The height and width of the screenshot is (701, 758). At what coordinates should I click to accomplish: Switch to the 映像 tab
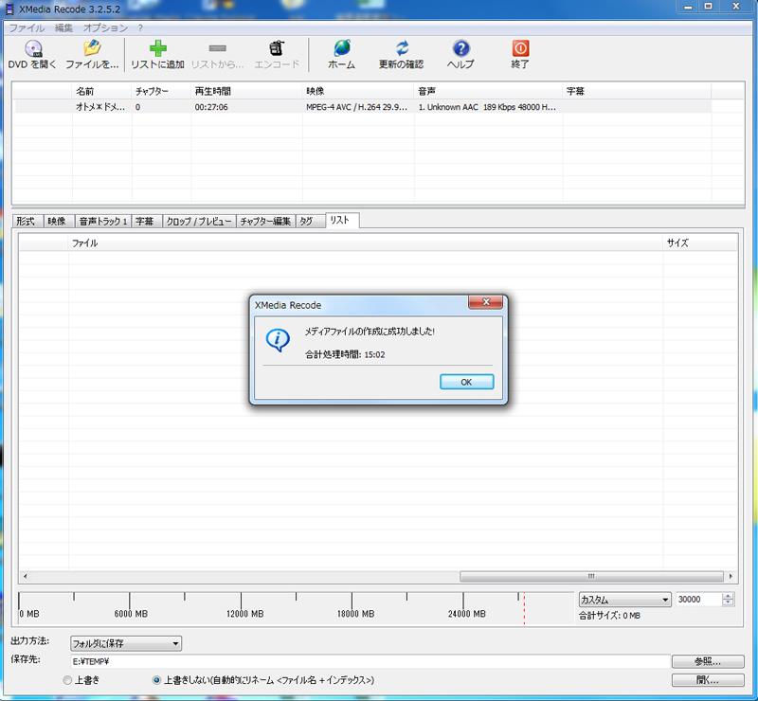tap(57, 221)
